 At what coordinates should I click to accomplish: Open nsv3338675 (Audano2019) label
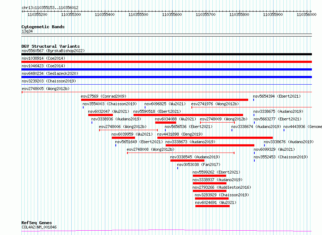(278, 111)
